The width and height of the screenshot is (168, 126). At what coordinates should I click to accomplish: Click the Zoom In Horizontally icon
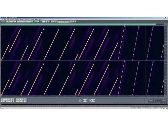click(17, 99)
